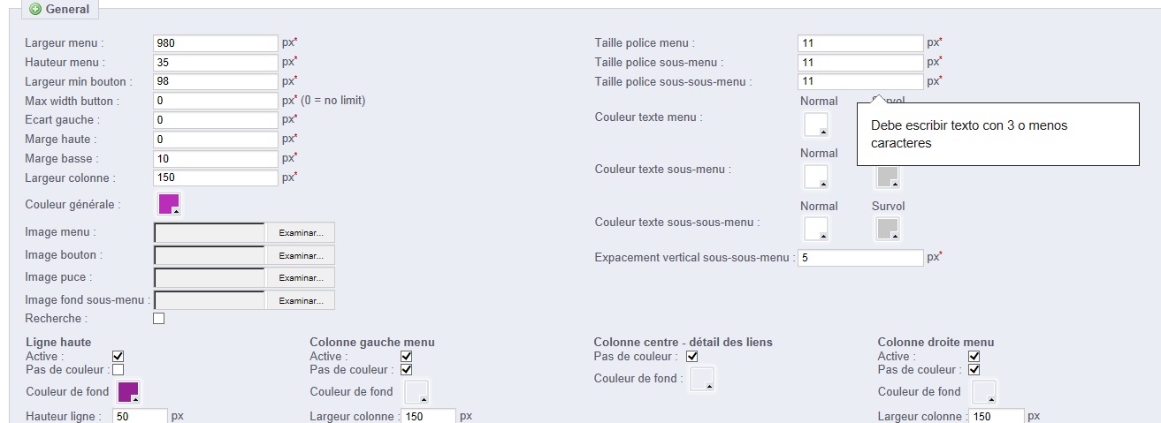Open Couleur texte sous-sous-menu Normal swatch
This screenshot has height=423, width=1161.
pyautogui.click(x=816, y=230)
